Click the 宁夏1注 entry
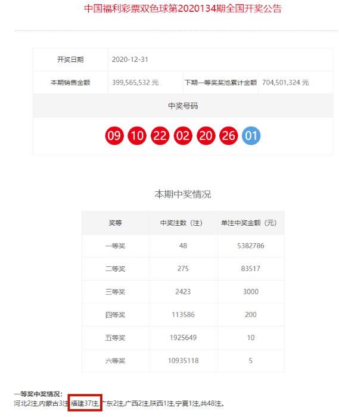The image size is (339, 417). pyautogui.click(x=187, y=403)
